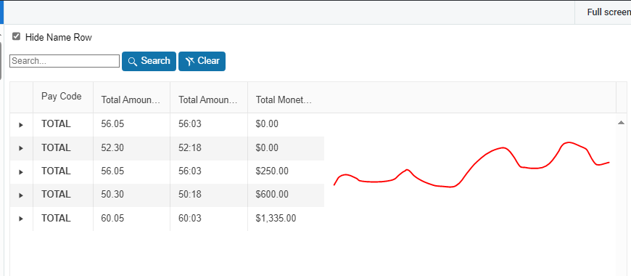Uncheck the Hide Name Row checkbox
Image resolution: width=631 pixels, height=276 pixels.
point(16,36)
